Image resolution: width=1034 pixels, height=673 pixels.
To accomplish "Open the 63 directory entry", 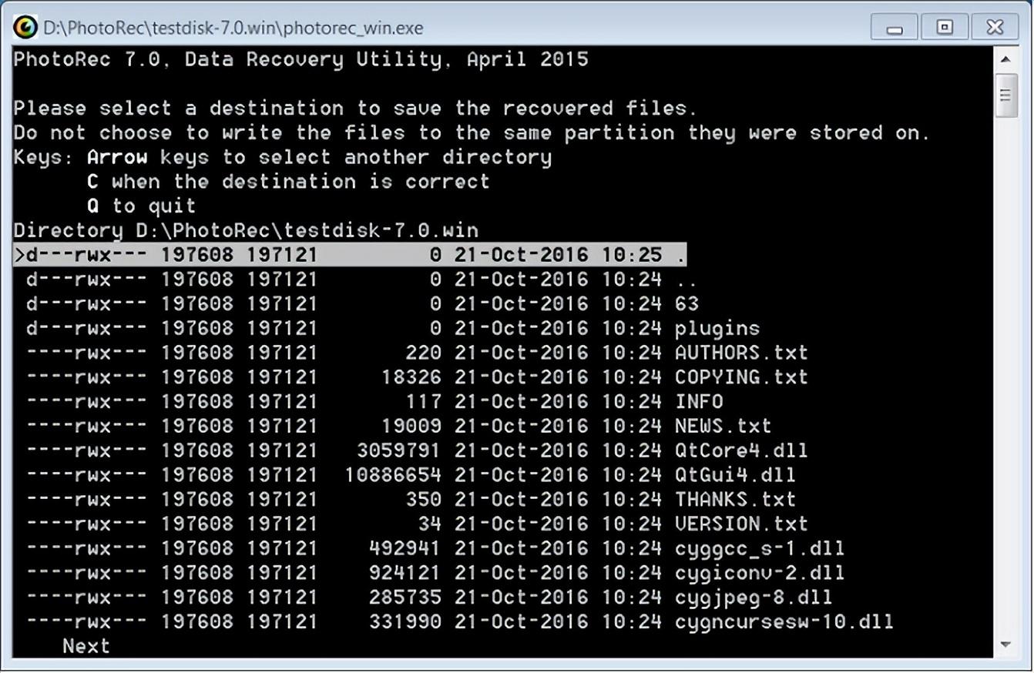I will (687, 304).
